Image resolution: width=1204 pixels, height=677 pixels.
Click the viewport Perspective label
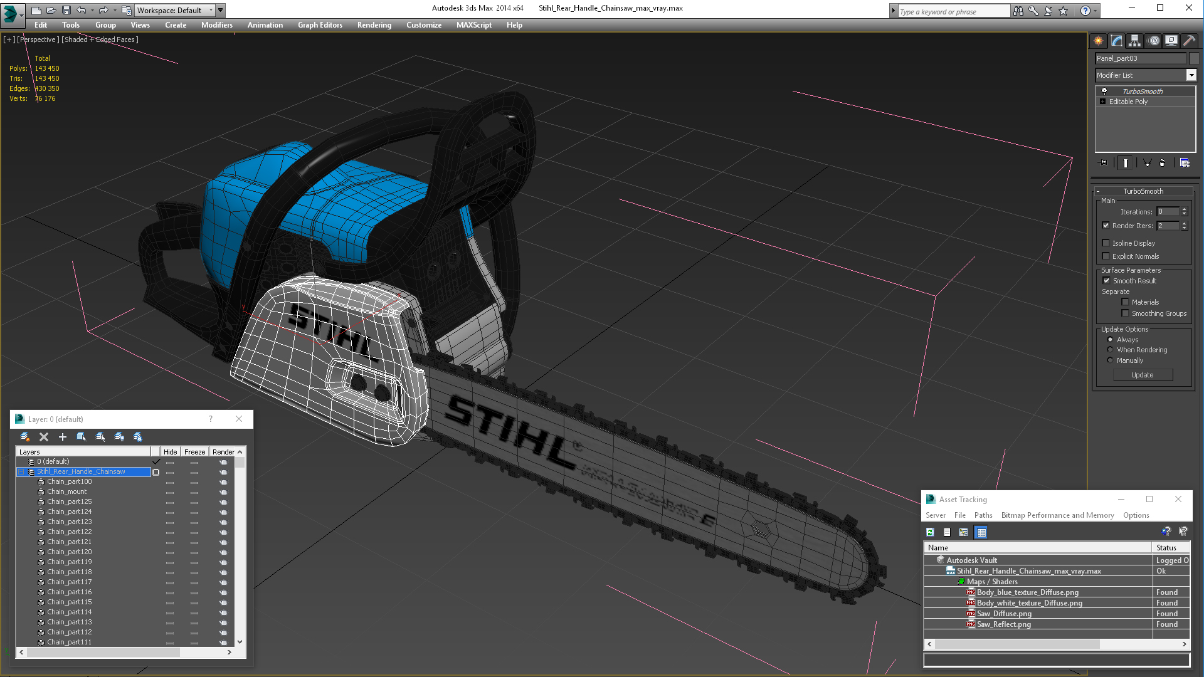tap(39, 39)
